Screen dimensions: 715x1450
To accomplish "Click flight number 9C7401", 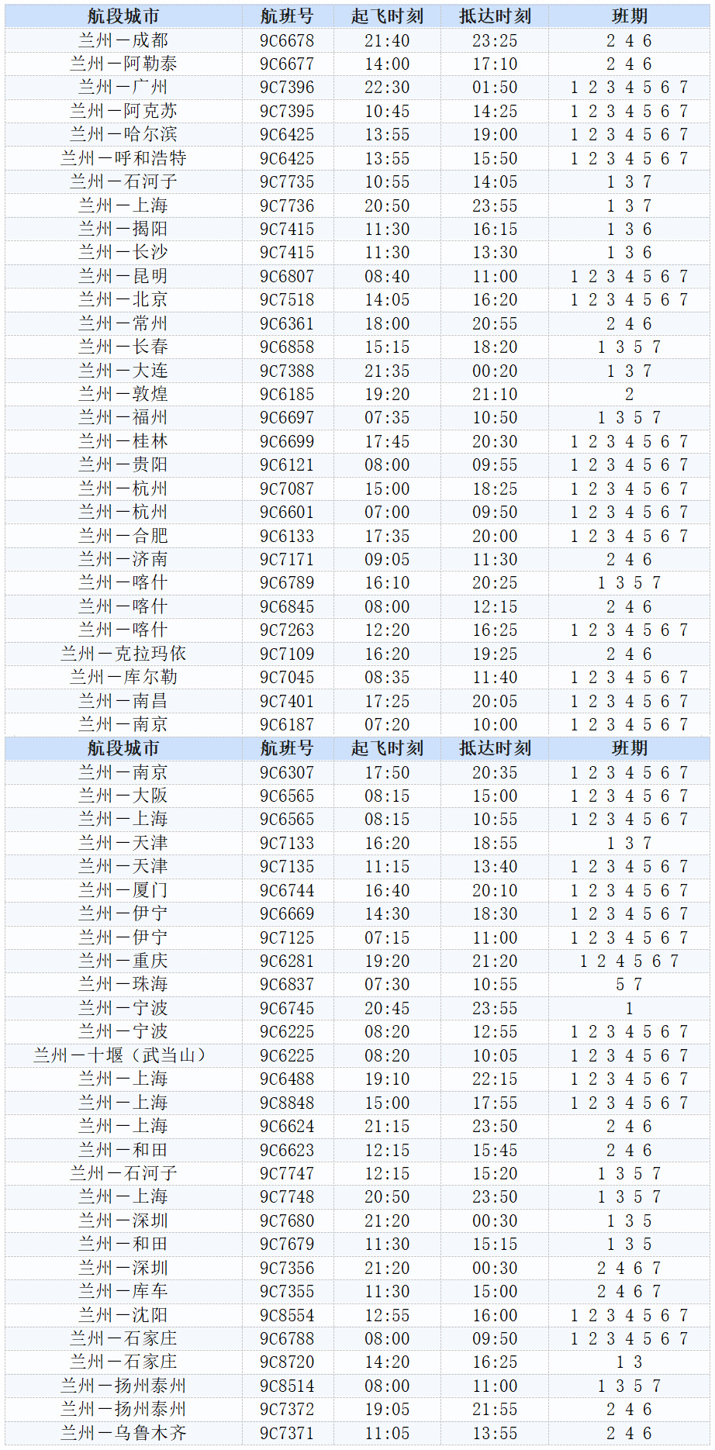I will coord(287,701).
